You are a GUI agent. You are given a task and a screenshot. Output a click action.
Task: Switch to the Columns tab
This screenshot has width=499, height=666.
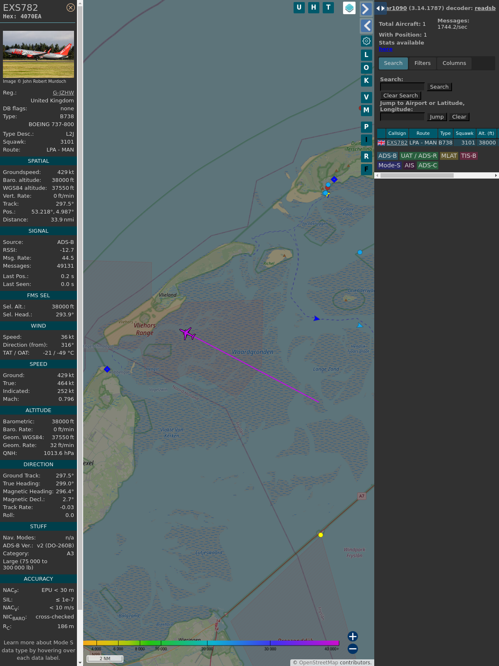click(454, 63)
